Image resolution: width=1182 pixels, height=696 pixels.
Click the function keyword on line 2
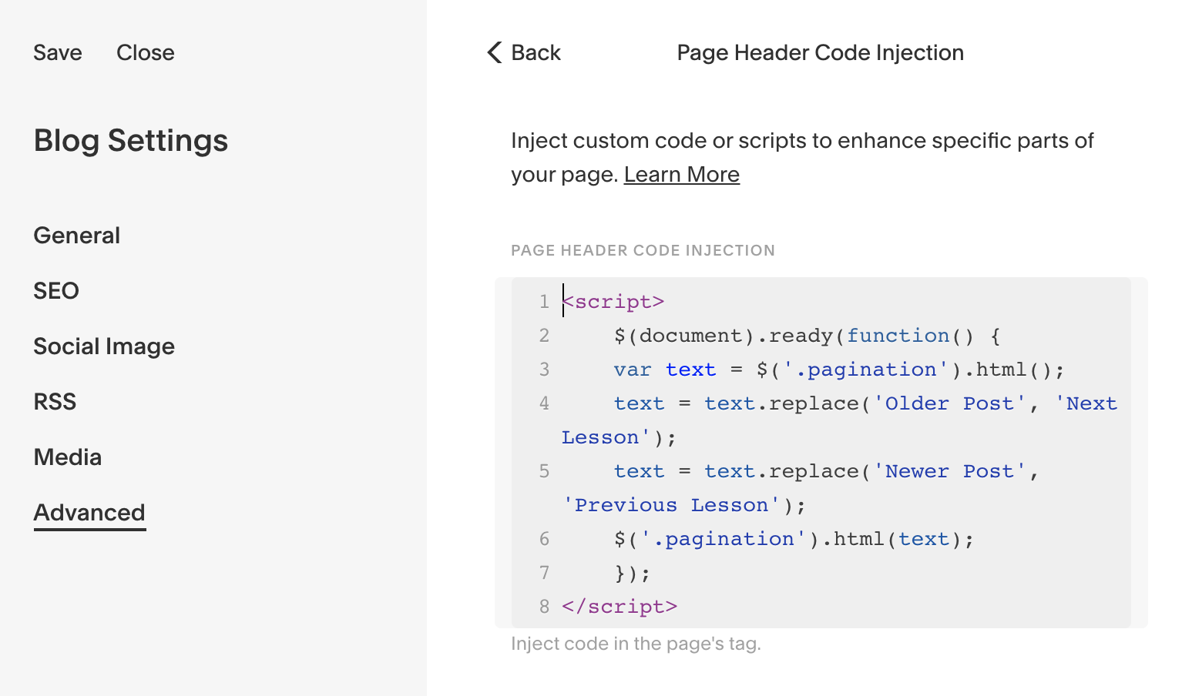[x=898, y=336]
